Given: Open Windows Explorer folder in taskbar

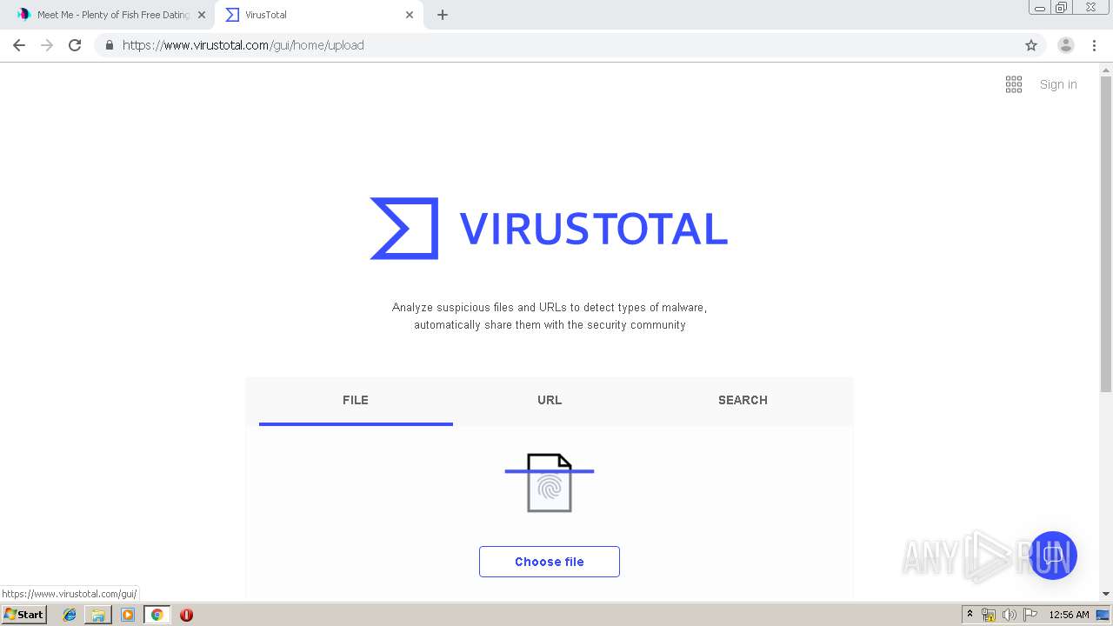Looking at the screenshot, I should [98, 615].
